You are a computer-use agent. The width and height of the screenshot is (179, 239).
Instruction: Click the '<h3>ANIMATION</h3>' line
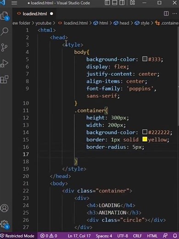click(114, 213)
